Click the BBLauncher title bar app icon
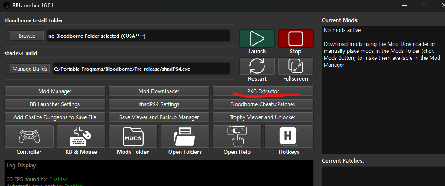Screen dimensions: 445x186 pyautogui.click(x=7, y=5)
